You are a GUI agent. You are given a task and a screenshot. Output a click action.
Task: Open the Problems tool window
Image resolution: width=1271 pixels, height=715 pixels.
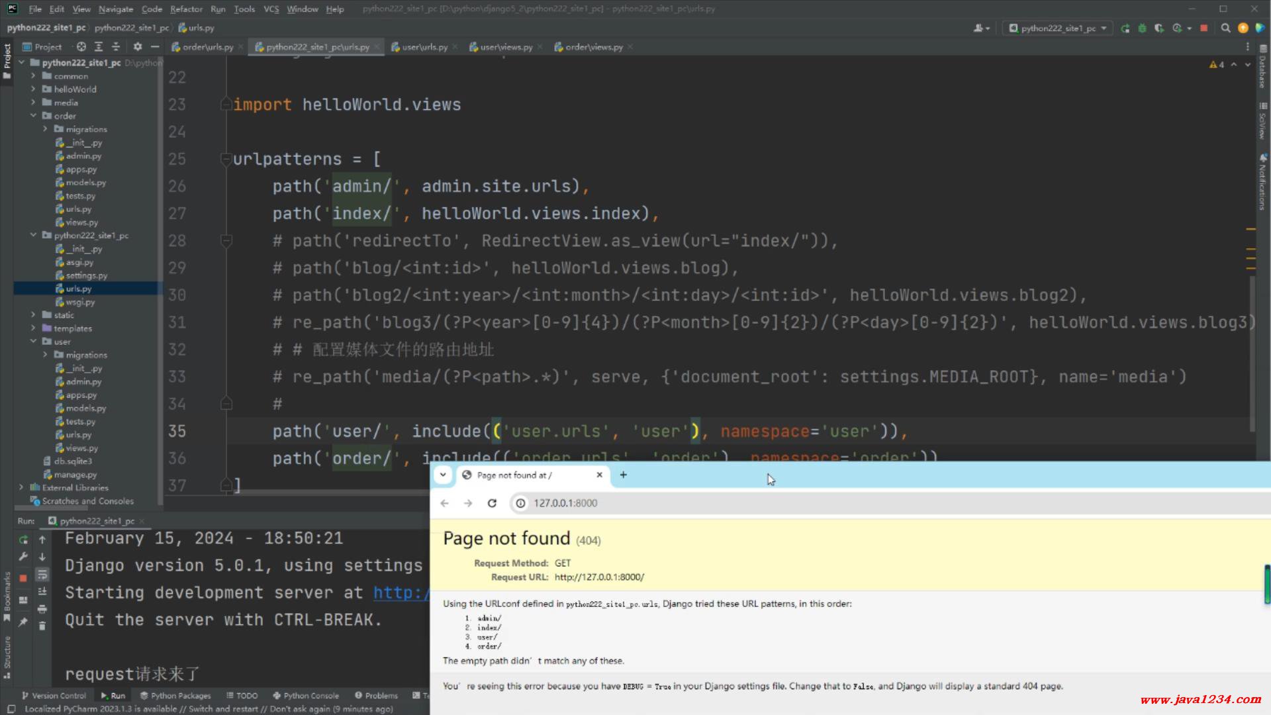pos(376,696)
